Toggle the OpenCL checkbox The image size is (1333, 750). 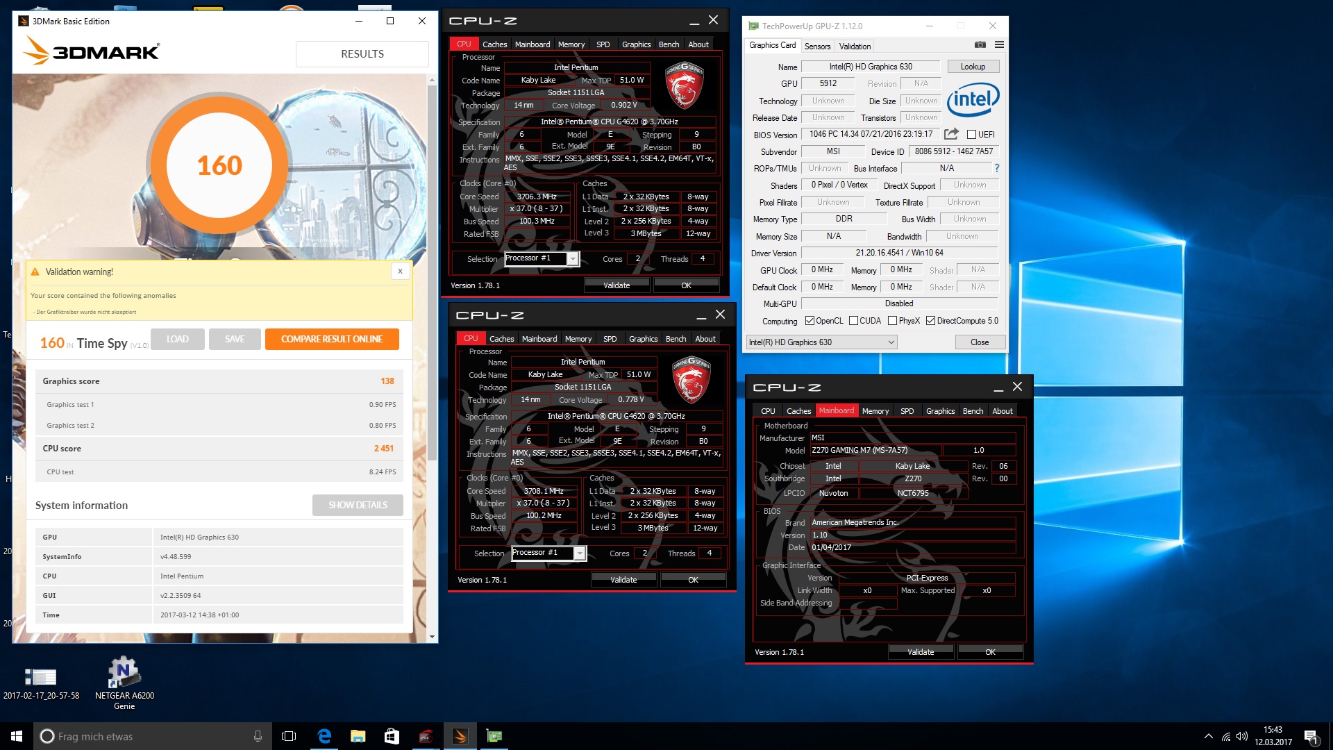[810, 321]
